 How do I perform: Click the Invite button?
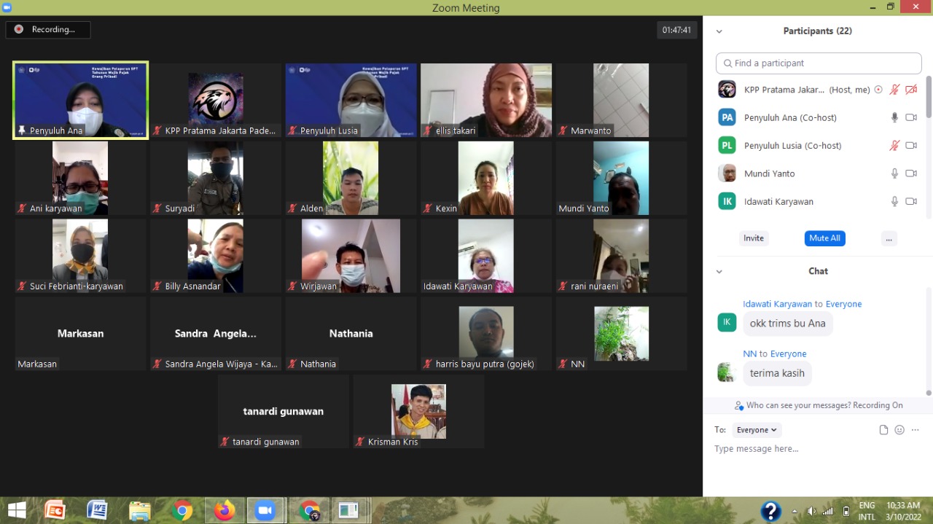(x=754, y=238)
